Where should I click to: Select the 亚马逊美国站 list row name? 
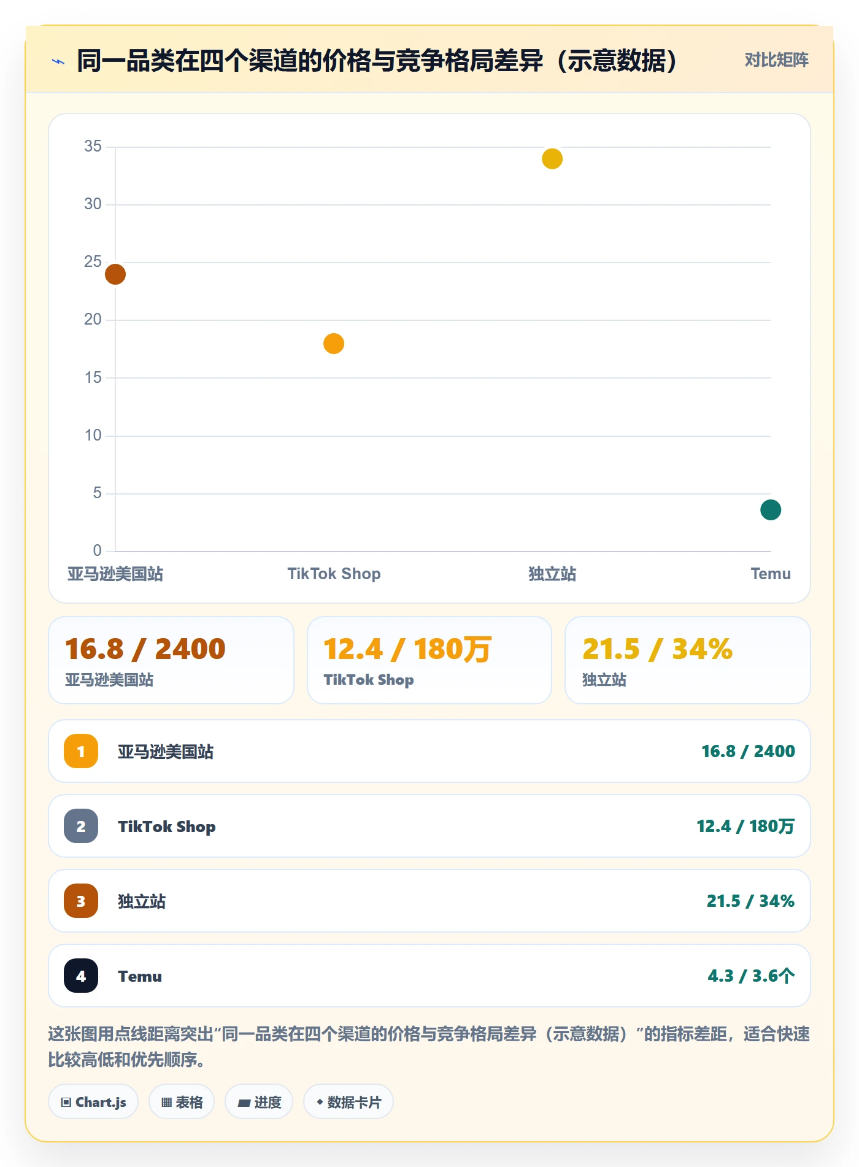point(166,752)
